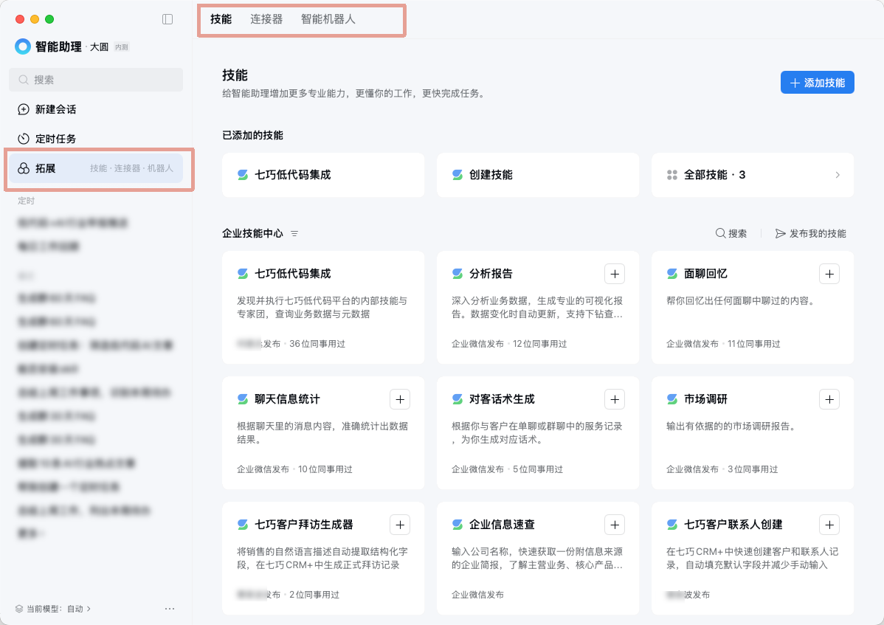
Task: Click the 拓展 extension icon in sidebar
Action: tap(23, 168)
